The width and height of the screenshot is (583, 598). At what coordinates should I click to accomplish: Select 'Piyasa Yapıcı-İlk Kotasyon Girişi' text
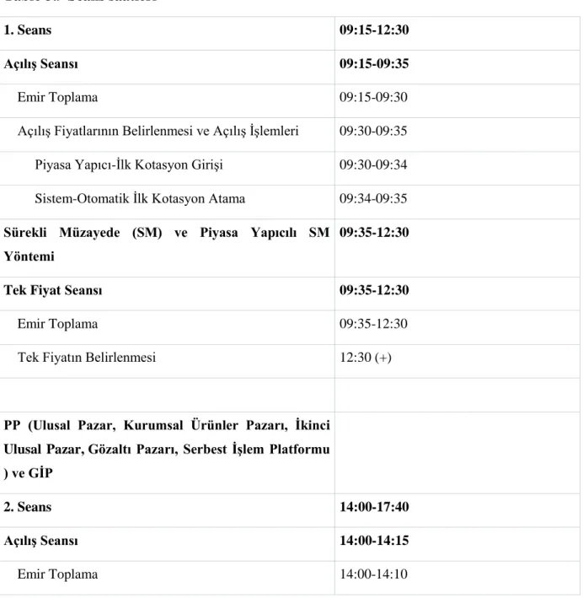point(129,164)
